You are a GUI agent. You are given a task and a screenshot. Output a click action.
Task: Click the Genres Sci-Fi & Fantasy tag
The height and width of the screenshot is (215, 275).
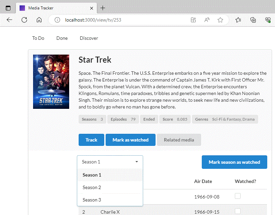coord(225,119)
